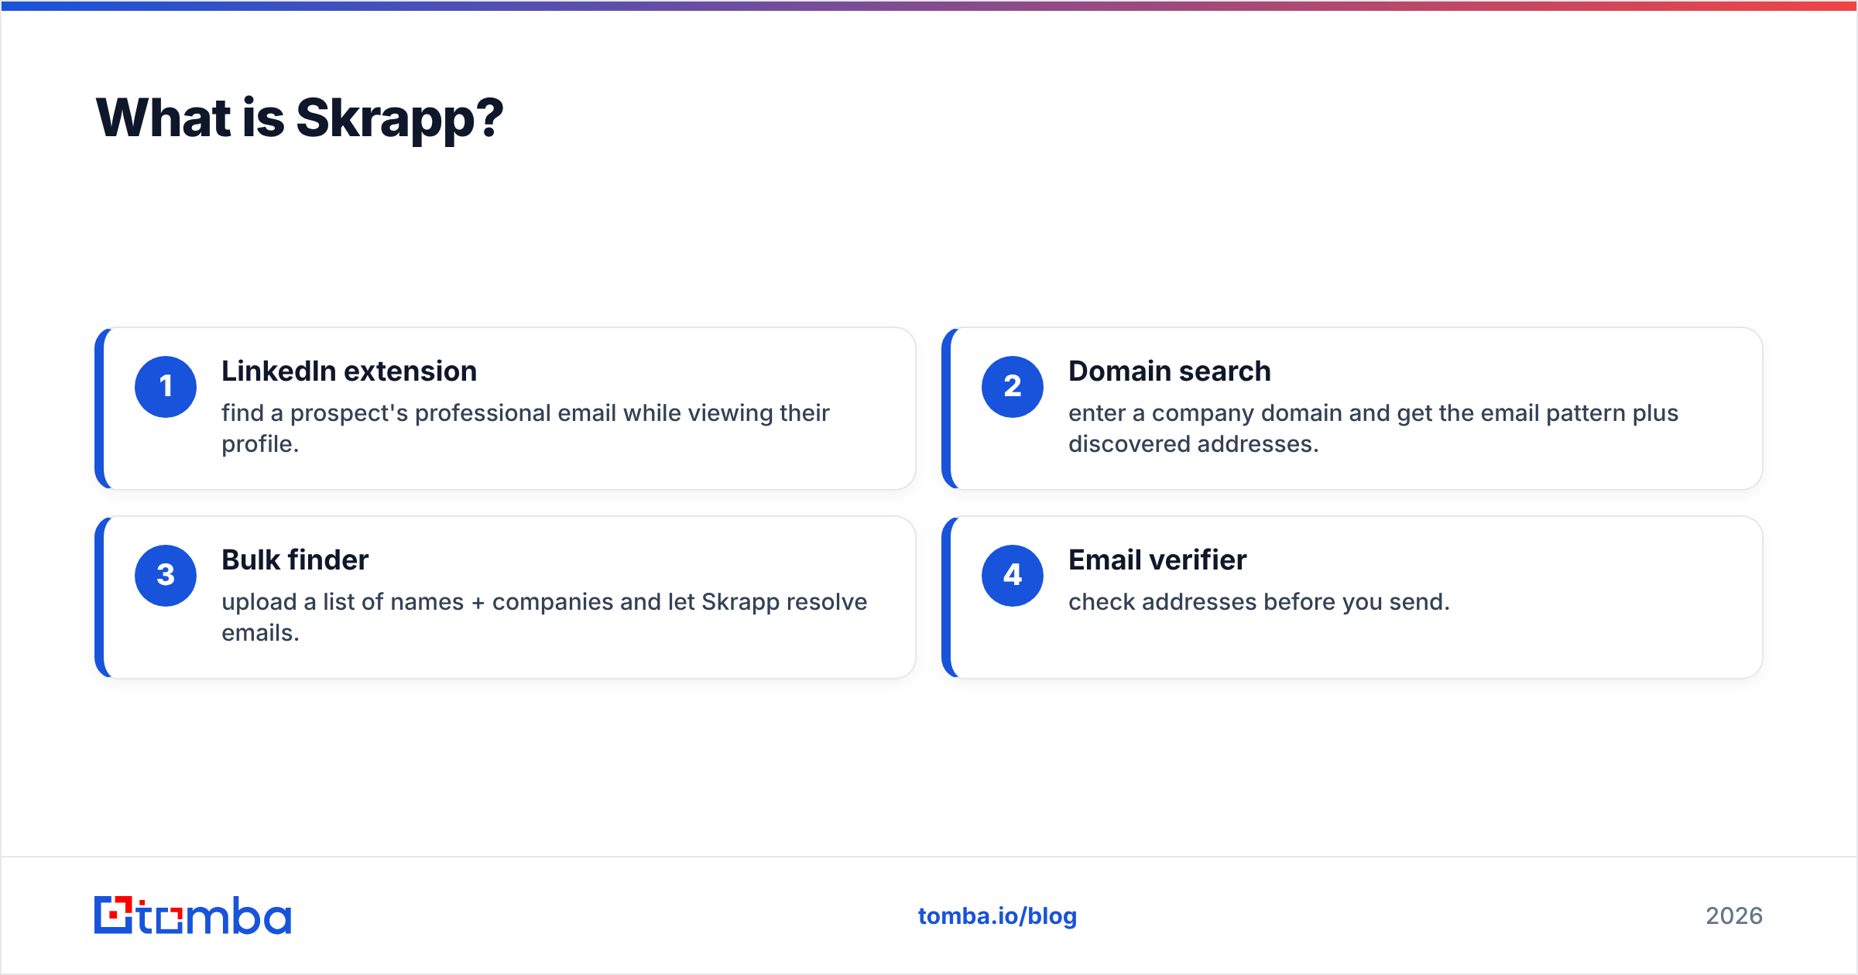Click the LinkedIn extension description text
This screenshot has height=975, width=1858.
pyautogui.click(x=526, y=429)
